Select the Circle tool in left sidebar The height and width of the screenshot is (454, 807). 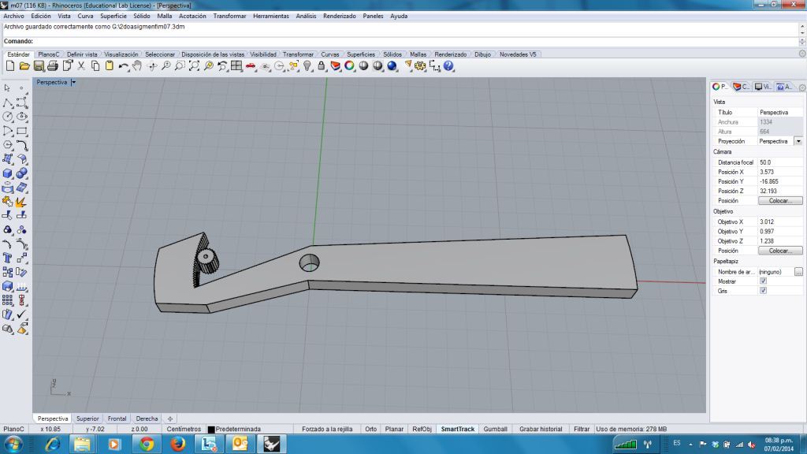point(7,117)
